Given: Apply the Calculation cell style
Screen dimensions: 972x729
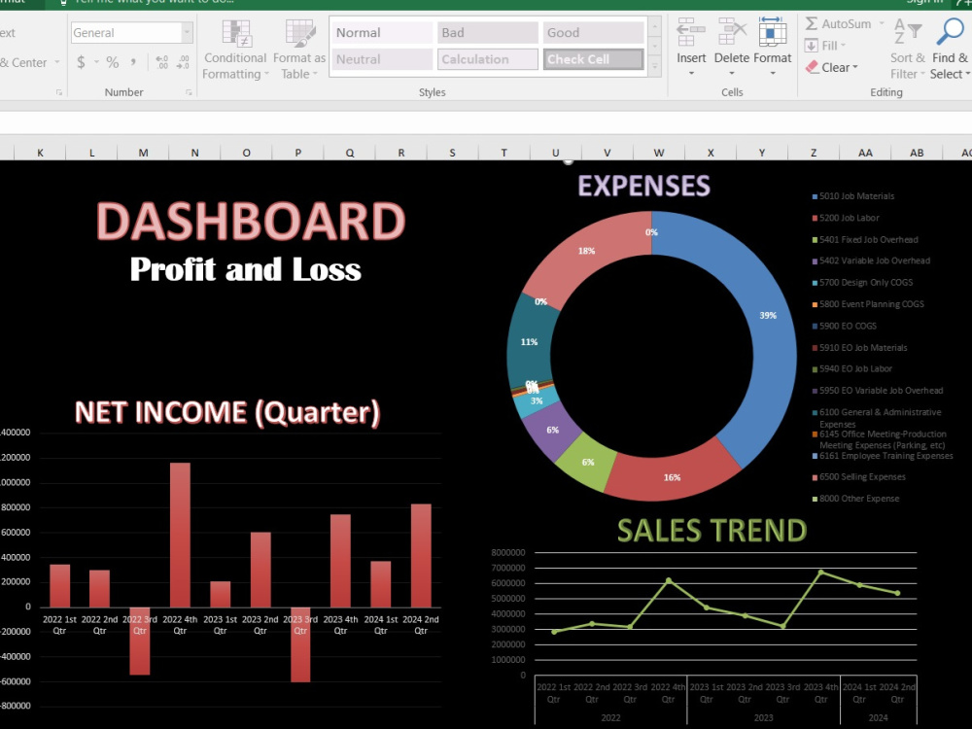Looking at the screenshot, I should (x=488, y=59).
